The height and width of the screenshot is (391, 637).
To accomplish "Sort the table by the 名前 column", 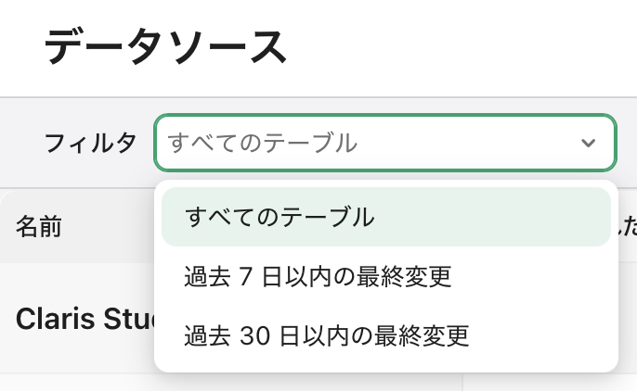I will [39, 226].
